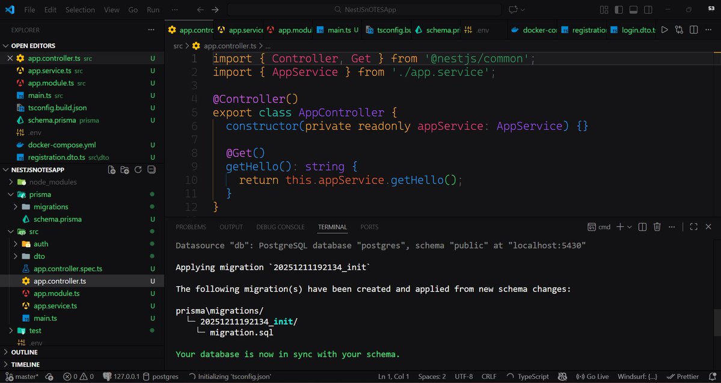Open the Go menu
The height and width of the screenshot is (383, 721).
[133, 10]
